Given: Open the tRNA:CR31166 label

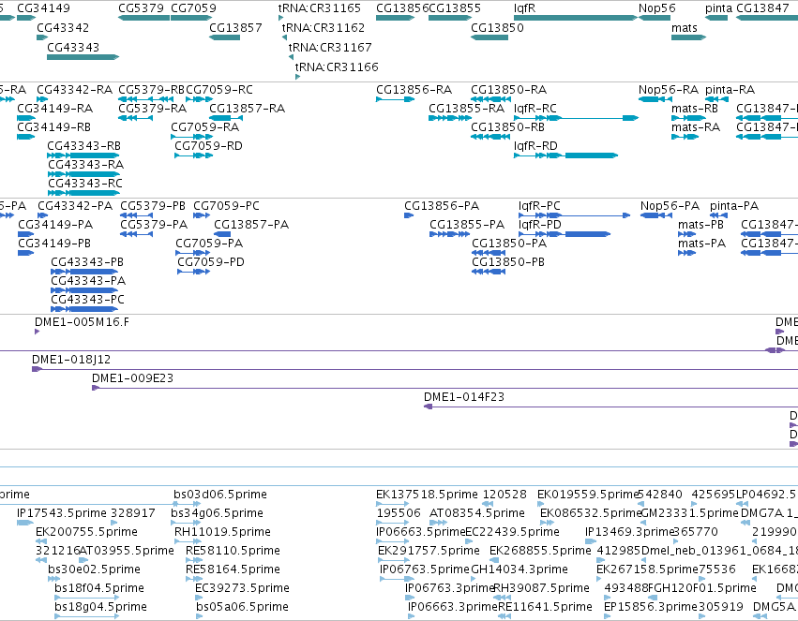Looking at the screenshot, I should pyautogui.click(x=337, y=67).
